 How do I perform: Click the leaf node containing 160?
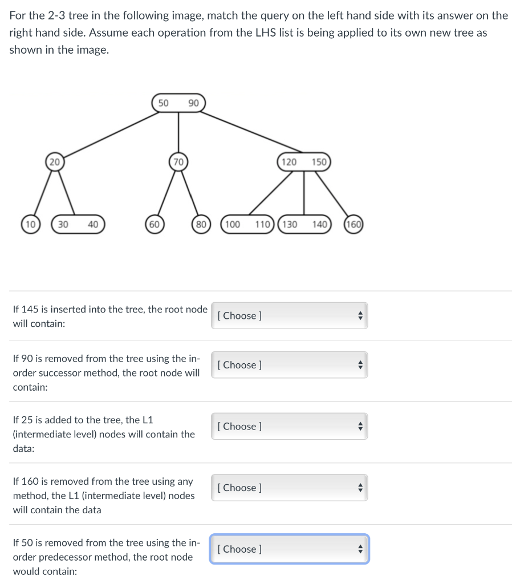coord(353,224)
